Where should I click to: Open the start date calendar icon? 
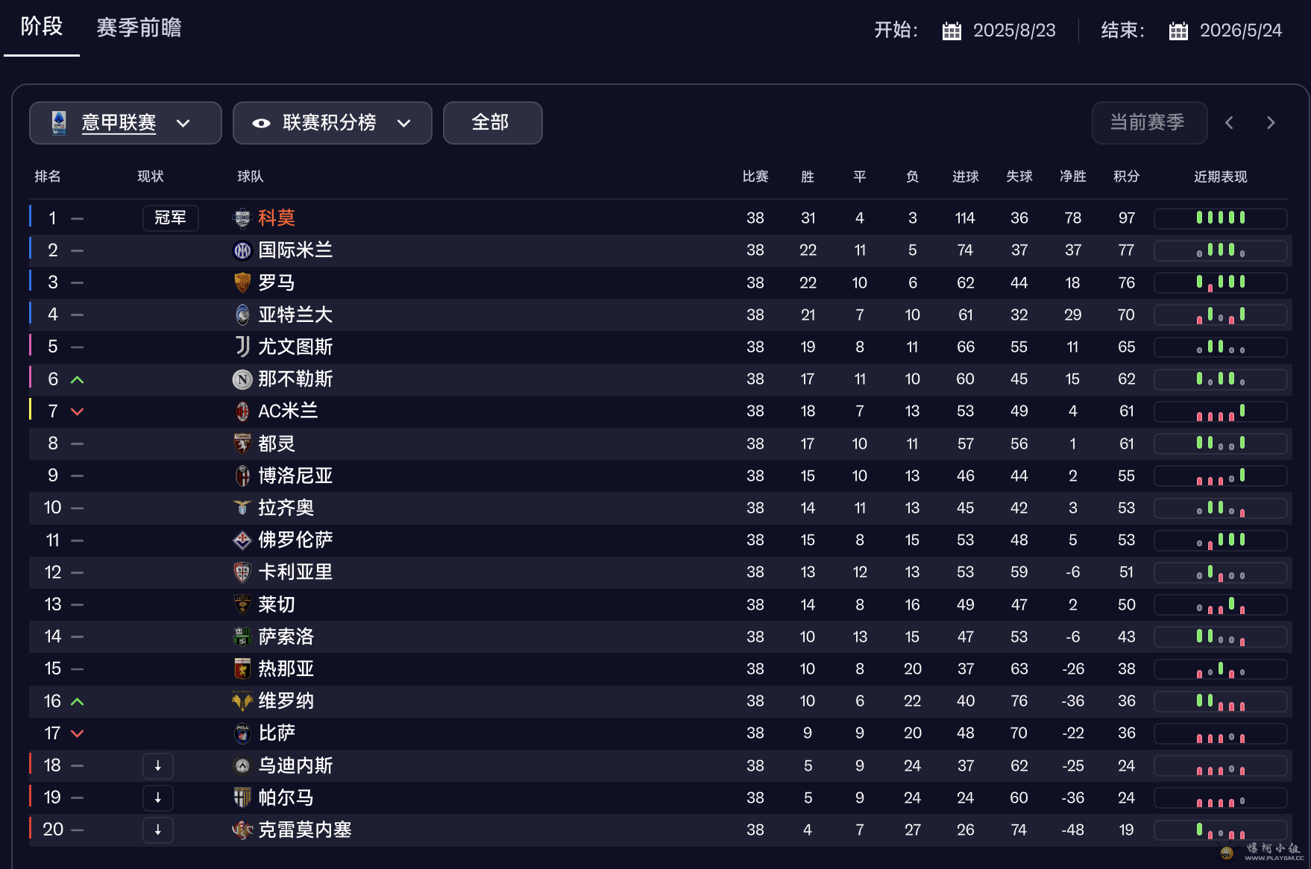[x=952, y=31]
